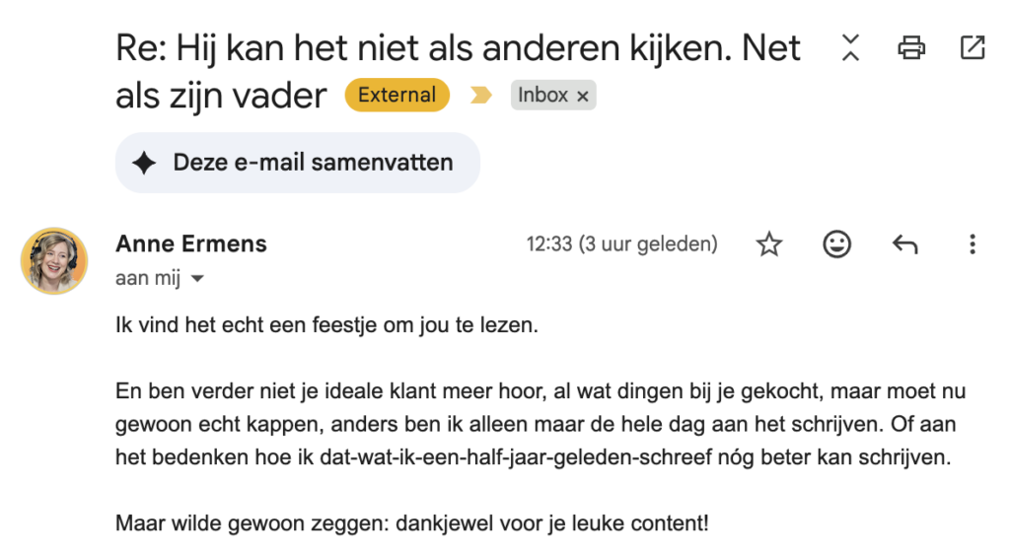This screenshot has height=556, width=1010.
Task: Open the email in a new window
Action: pos(972,47)
